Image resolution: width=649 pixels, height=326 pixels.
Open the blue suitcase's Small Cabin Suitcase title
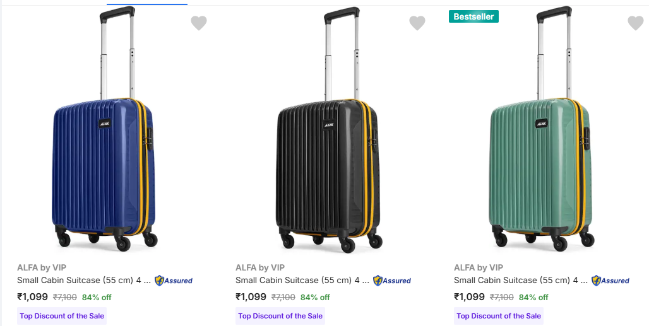point(83,281)
